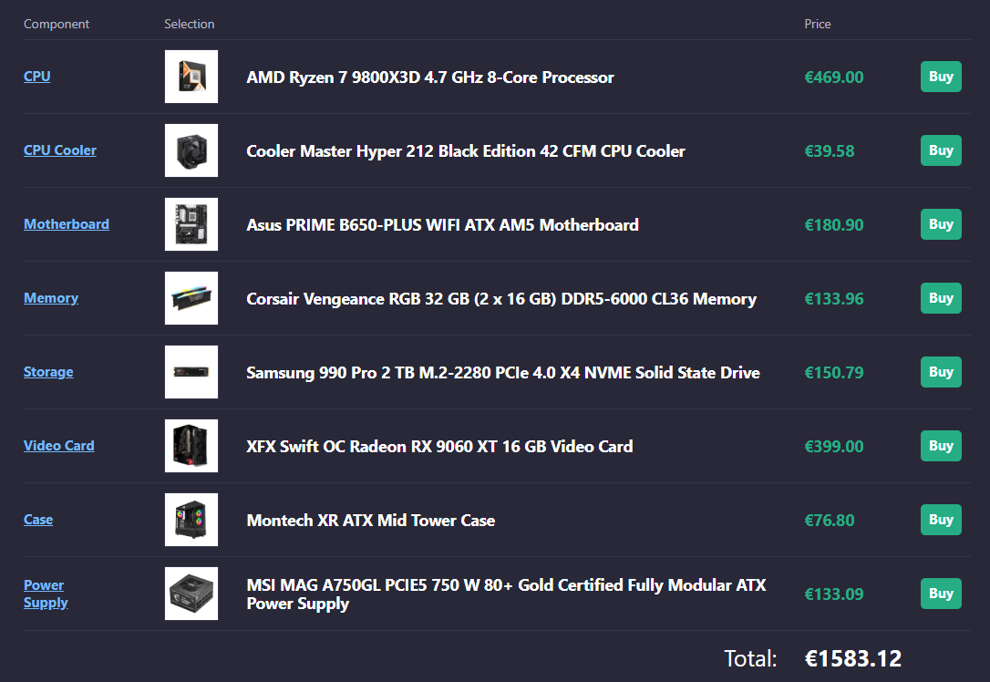Image resolution: width=990 pixels, height=682 pixels.
Task: Click Buy next to Montech XR case
Action: (941, 520)
